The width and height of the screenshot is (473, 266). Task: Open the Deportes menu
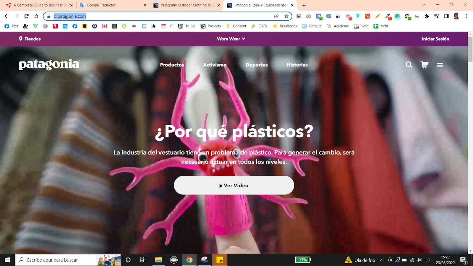coord(257,65)
